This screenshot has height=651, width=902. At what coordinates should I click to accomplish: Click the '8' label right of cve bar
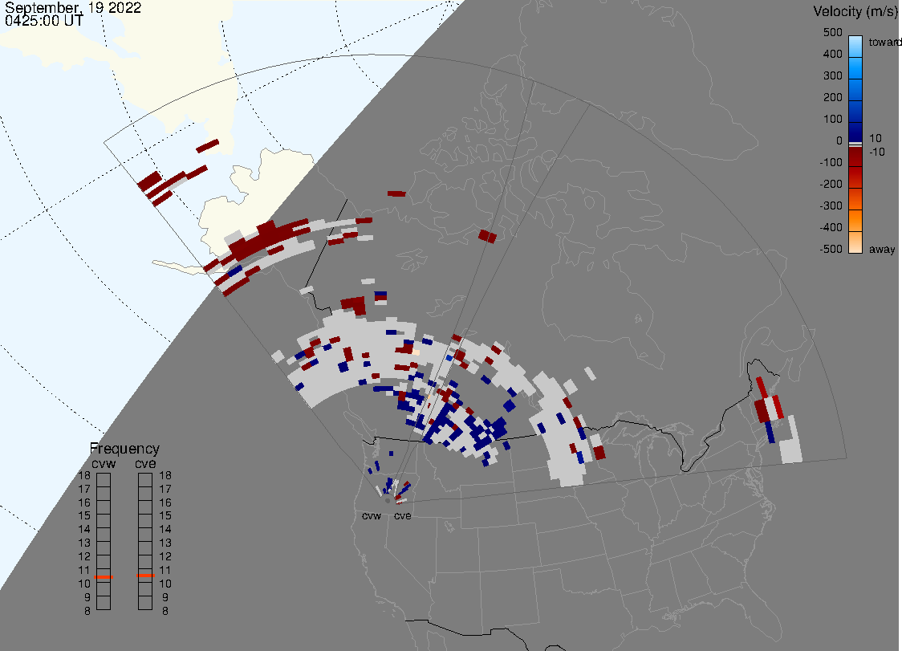coord(165,612)
